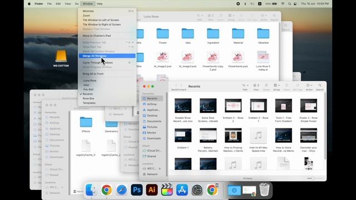
Task: Select Tile Window to Left of Screen
Action: click(107, 20)
